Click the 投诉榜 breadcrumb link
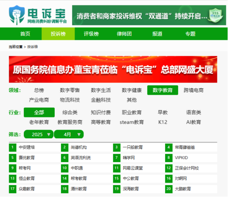Image resolution: width=228 pixels, height=197 pixels. [x=33, y=47]
